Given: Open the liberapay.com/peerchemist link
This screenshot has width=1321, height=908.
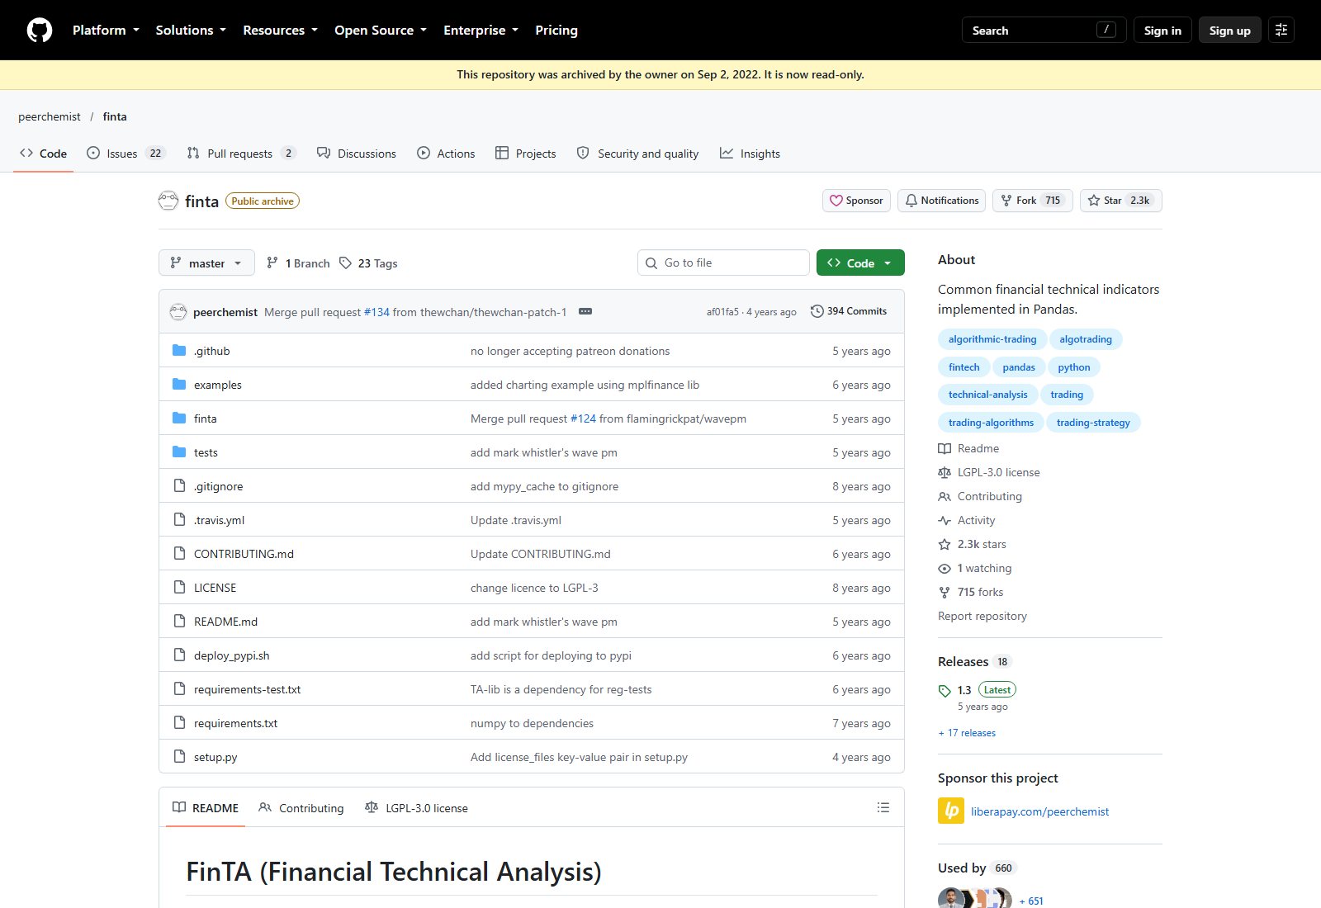Looking at the screenshot, I should (x=1040, y=811).
